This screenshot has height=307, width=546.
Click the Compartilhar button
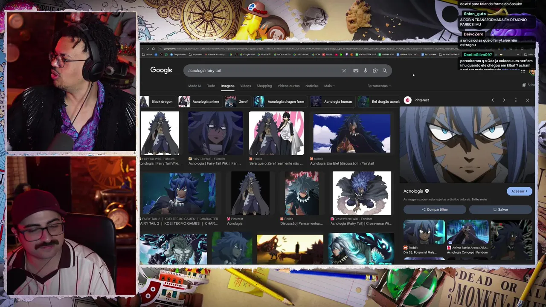[x=435, y=209]
